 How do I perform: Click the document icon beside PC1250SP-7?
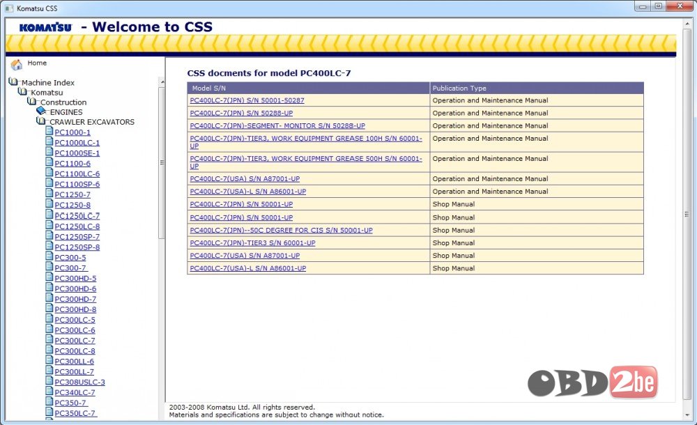[49, 235]
